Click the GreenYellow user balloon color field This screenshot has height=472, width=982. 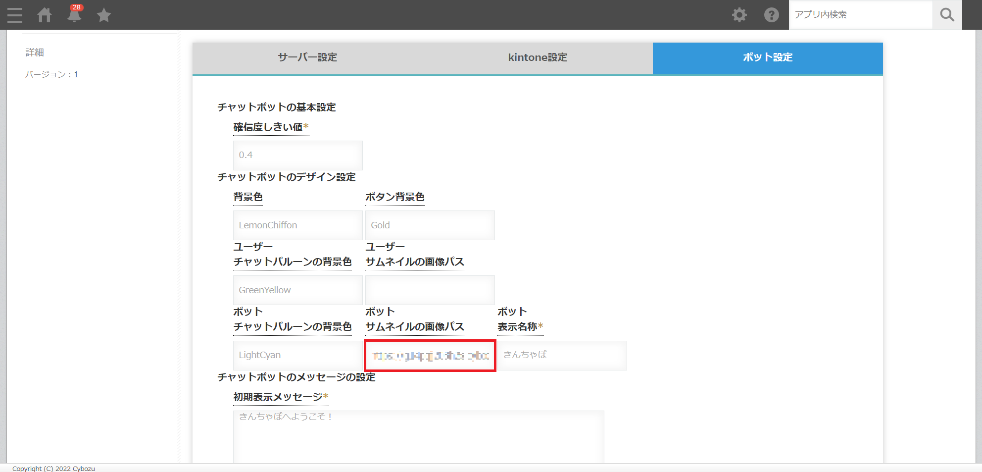(x=297, y=290)
